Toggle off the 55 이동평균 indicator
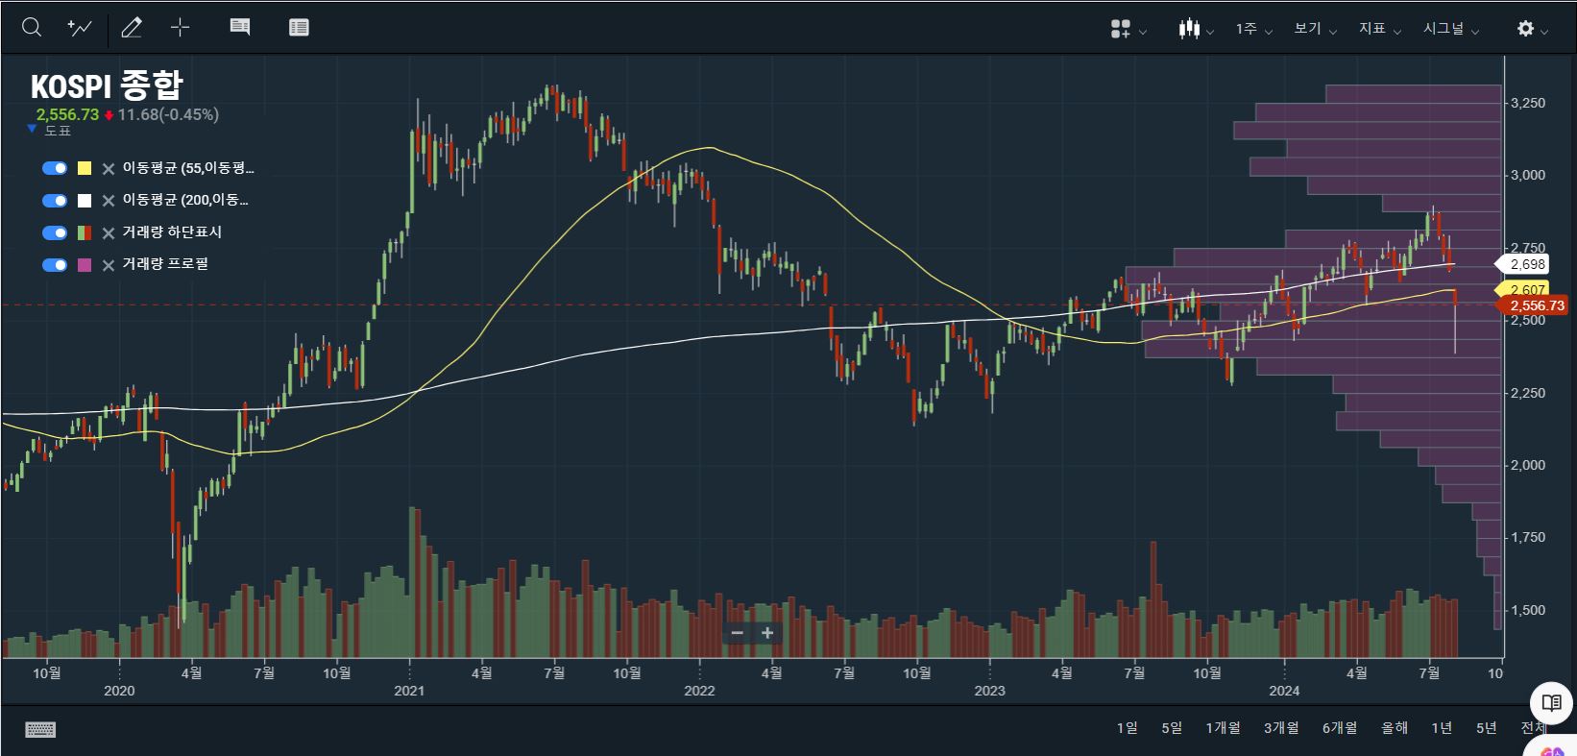The height and width of the screenshot is (756, 1577). click(x=55, y=168)
